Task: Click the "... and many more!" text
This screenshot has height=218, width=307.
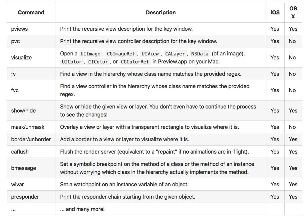Action: click(82, 209)
